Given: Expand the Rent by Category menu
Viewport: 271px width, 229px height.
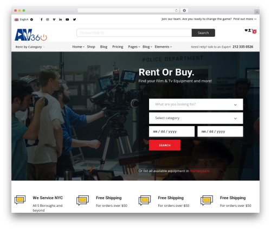Looking at the screenshot, I should 30,47.
